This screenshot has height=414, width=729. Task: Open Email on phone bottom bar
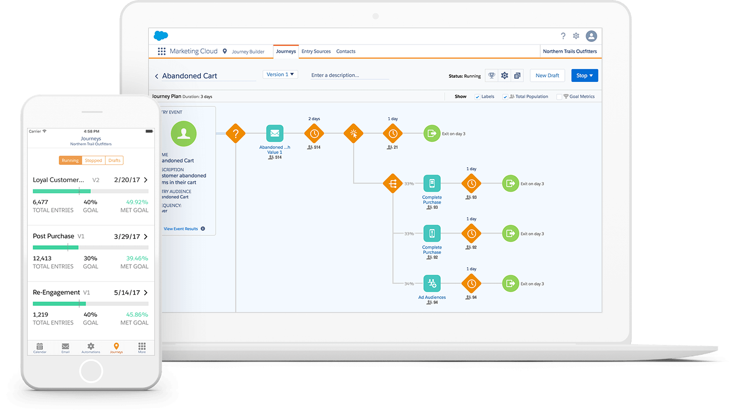[x=65, y=348]
